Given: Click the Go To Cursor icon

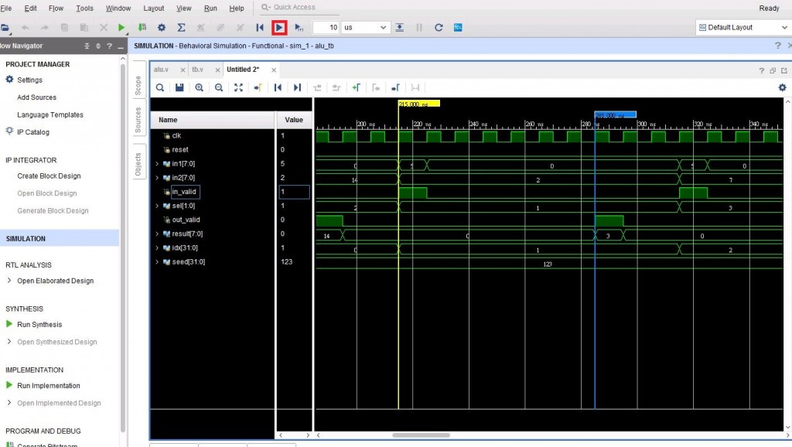Looking at the screenshot, I should pyautogui.click(x=258, y=87).
